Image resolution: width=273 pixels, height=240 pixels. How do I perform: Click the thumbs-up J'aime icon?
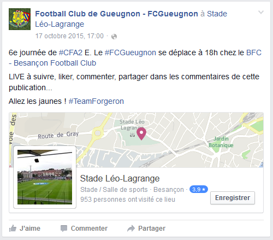click(x=13, y=229)
